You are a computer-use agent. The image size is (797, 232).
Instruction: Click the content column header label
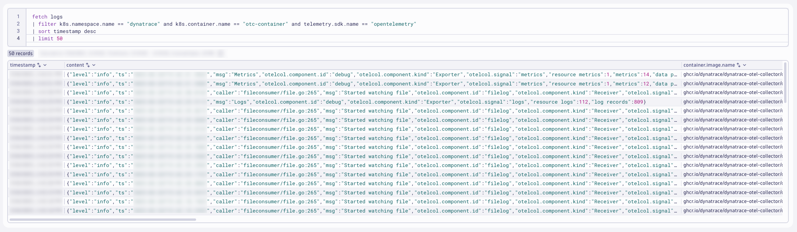75,65
